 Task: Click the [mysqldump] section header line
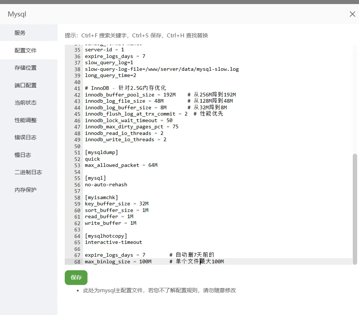(101, 153)
